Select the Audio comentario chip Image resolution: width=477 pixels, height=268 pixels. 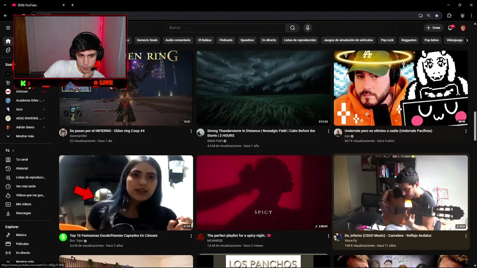[x=178, y=40]
